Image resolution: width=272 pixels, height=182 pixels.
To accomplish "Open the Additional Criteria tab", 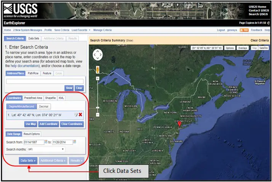I will (x=54, y=39).
